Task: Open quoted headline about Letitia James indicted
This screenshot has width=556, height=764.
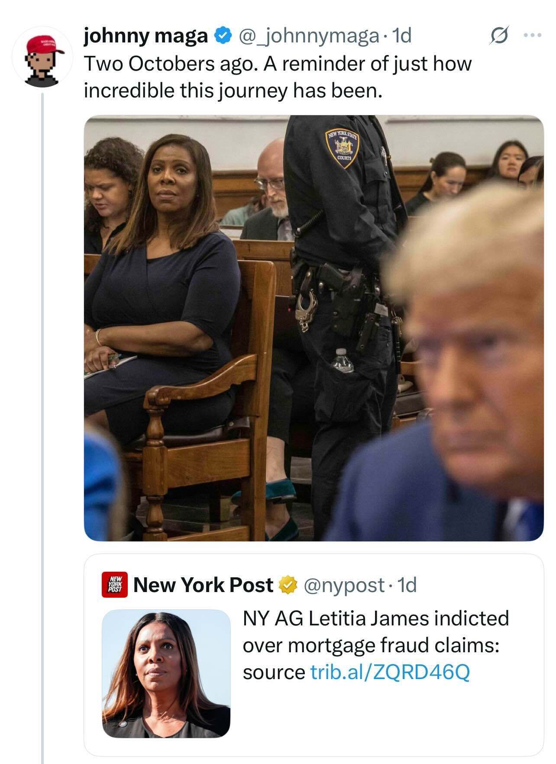Action: point(375,645)
